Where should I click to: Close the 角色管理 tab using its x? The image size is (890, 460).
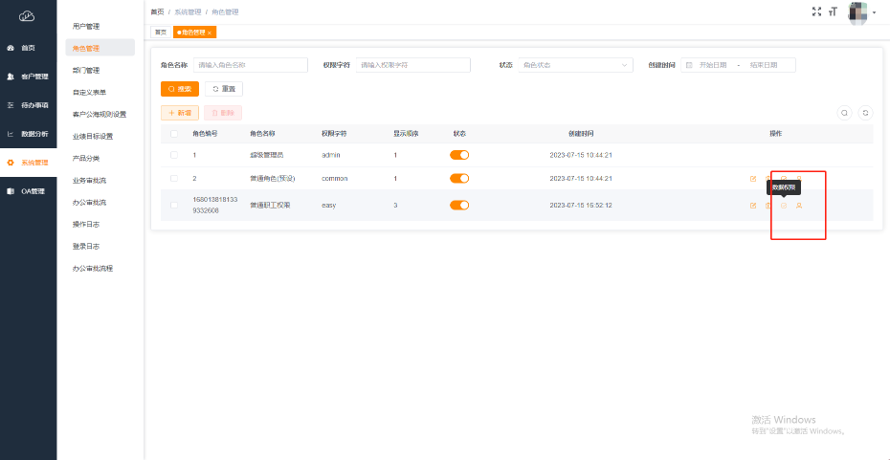tap(210, 33)
